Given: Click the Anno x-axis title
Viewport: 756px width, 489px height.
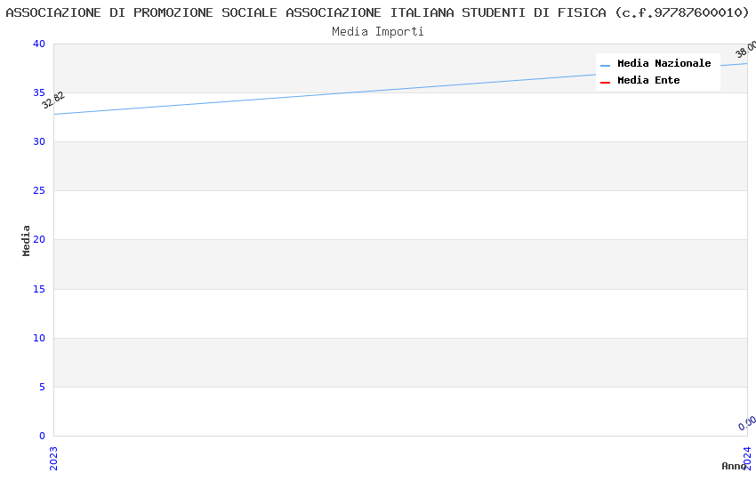Looking at the screenshot, I should tap(734, 466).
